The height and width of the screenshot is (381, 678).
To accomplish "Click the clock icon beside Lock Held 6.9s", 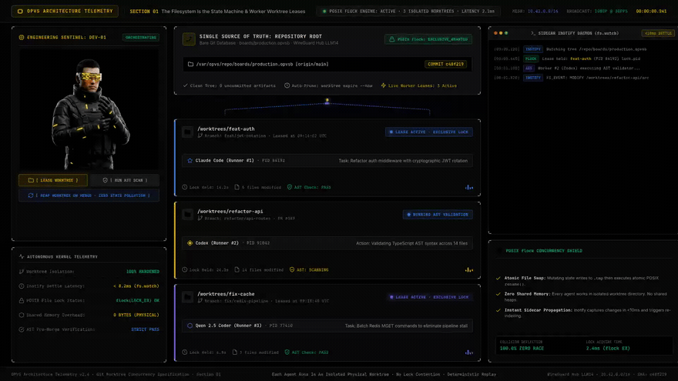I will click(185, 352).
